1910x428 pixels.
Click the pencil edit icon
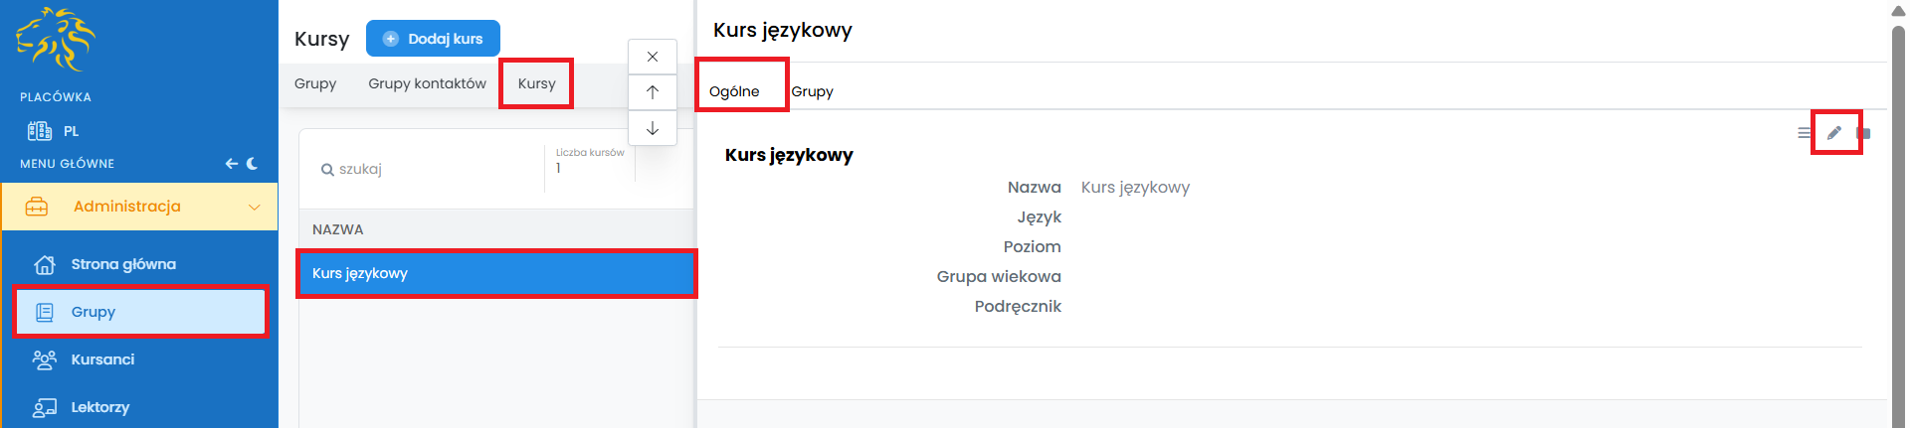pos(1834,133)
